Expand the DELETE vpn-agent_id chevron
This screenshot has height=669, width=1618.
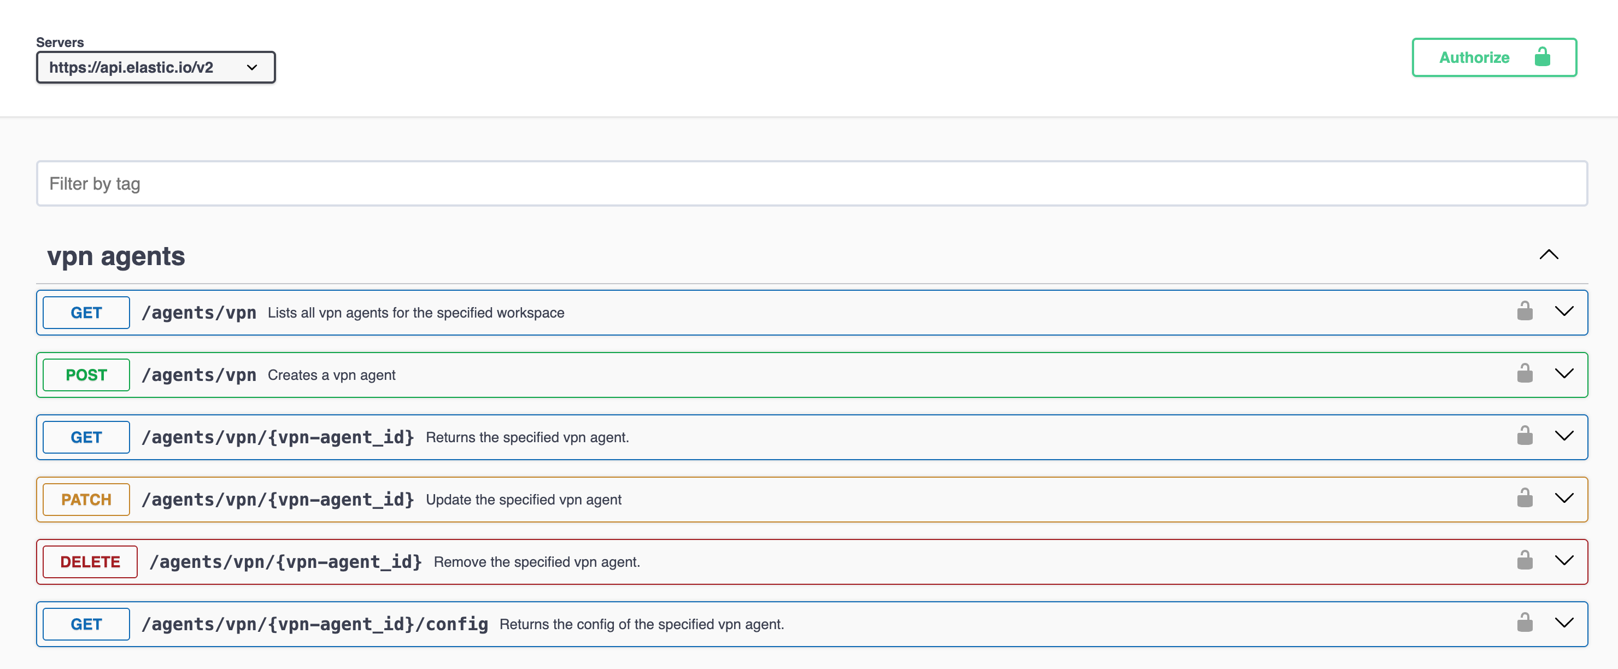click(1563, 560)
